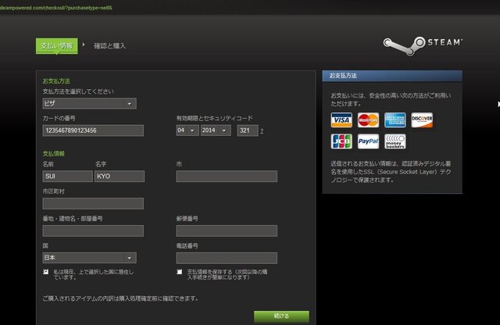Screen dimensions: 500x325
Task: Toggle the save payment information checkbox
Action: (x=180, y=272)
